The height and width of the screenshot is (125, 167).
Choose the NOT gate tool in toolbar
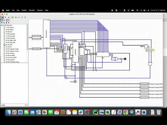click(x=19, y=17)
